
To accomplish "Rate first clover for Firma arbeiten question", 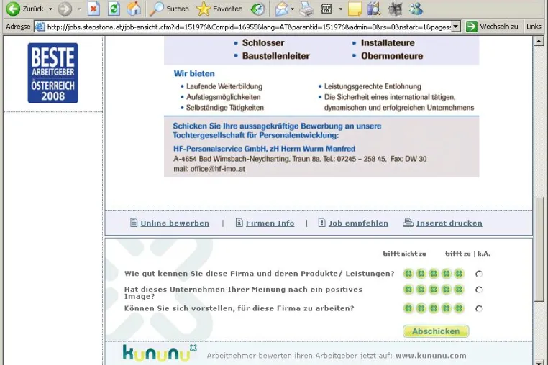I will tap(408, 308).
